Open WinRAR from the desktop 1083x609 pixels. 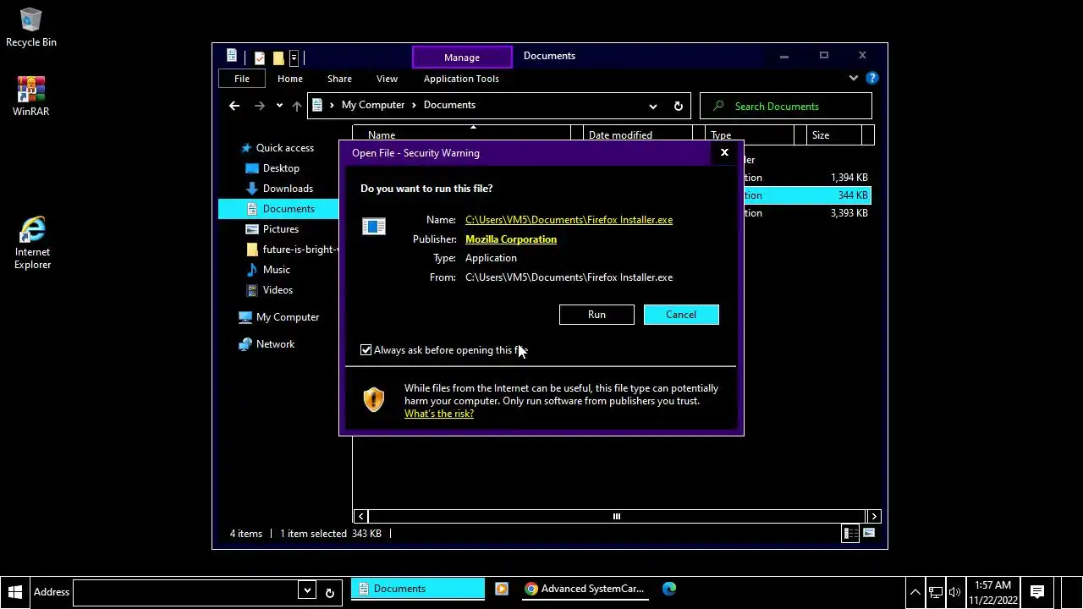click(31, 96)
